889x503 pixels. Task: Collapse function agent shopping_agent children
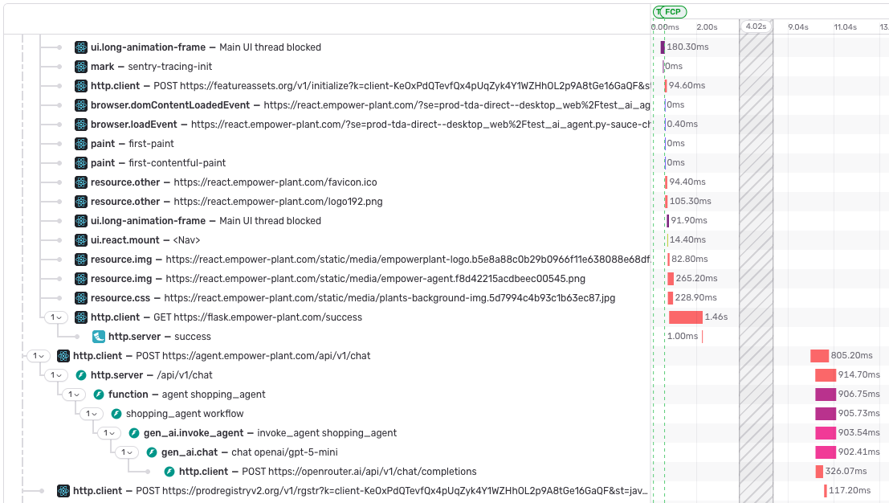74,394
